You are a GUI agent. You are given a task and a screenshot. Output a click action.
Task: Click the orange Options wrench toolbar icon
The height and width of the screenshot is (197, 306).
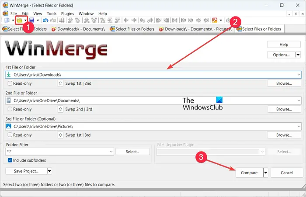coord(215,20)
